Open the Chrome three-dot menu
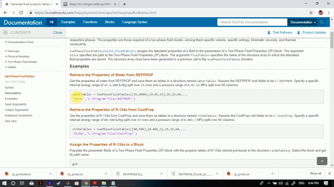334x187 pixels. tap(329, 12)
